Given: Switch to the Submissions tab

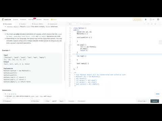Looking at the screenshot, I should (x=53, y=24).
